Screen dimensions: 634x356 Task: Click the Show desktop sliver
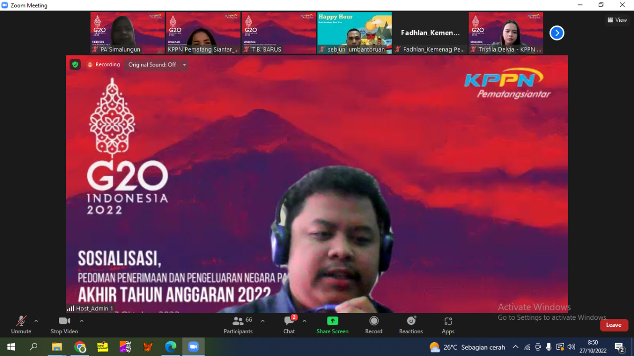click(633, 347)
